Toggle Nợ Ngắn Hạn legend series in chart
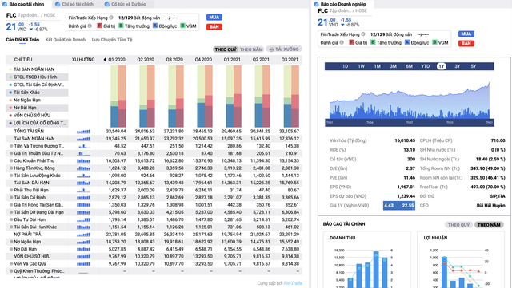The height and width of the screenshot is (288, 512). (x=25, y=100)
